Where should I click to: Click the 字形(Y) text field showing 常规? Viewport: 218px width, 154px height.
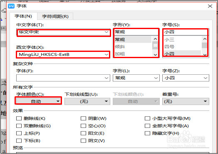coord(136,32)
